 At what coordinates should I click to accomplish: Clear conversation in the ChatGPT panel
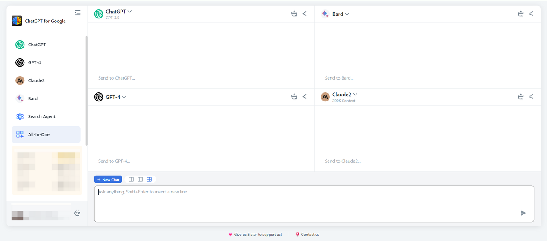click(294, 14)
